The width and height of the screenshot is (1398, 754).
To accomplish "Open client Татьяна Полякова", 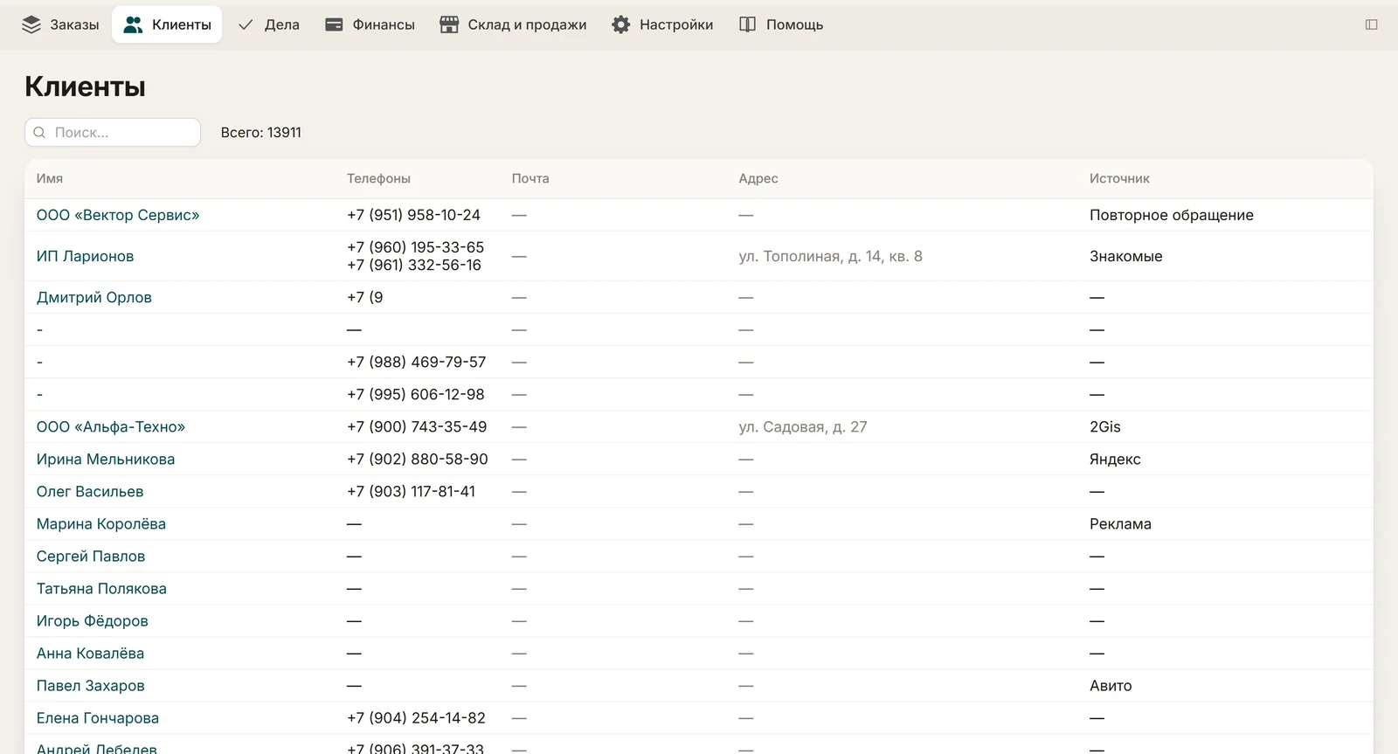I will click(101, 588).
